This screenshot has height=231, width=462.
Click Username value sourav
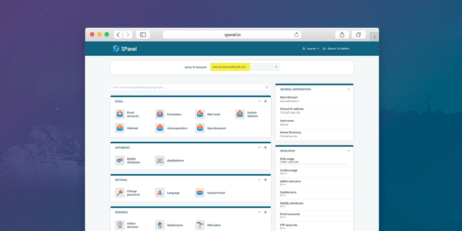pos(284,125)
